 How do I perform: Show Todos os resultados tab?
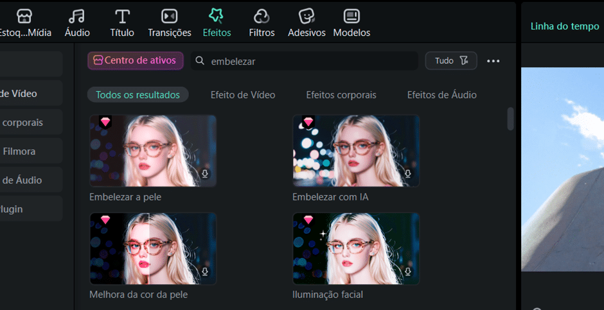138,95
